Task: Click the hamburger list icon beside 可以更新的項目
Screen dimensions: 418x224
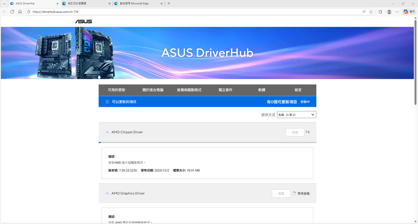Action: tap(107, 102)
